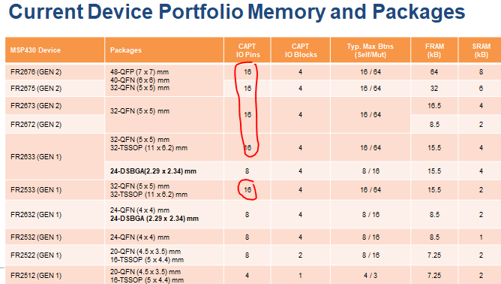The image size is (501, 284).
Task: Select CAPT IO Pins '8' for FR2522
Action: click(247, 255)
